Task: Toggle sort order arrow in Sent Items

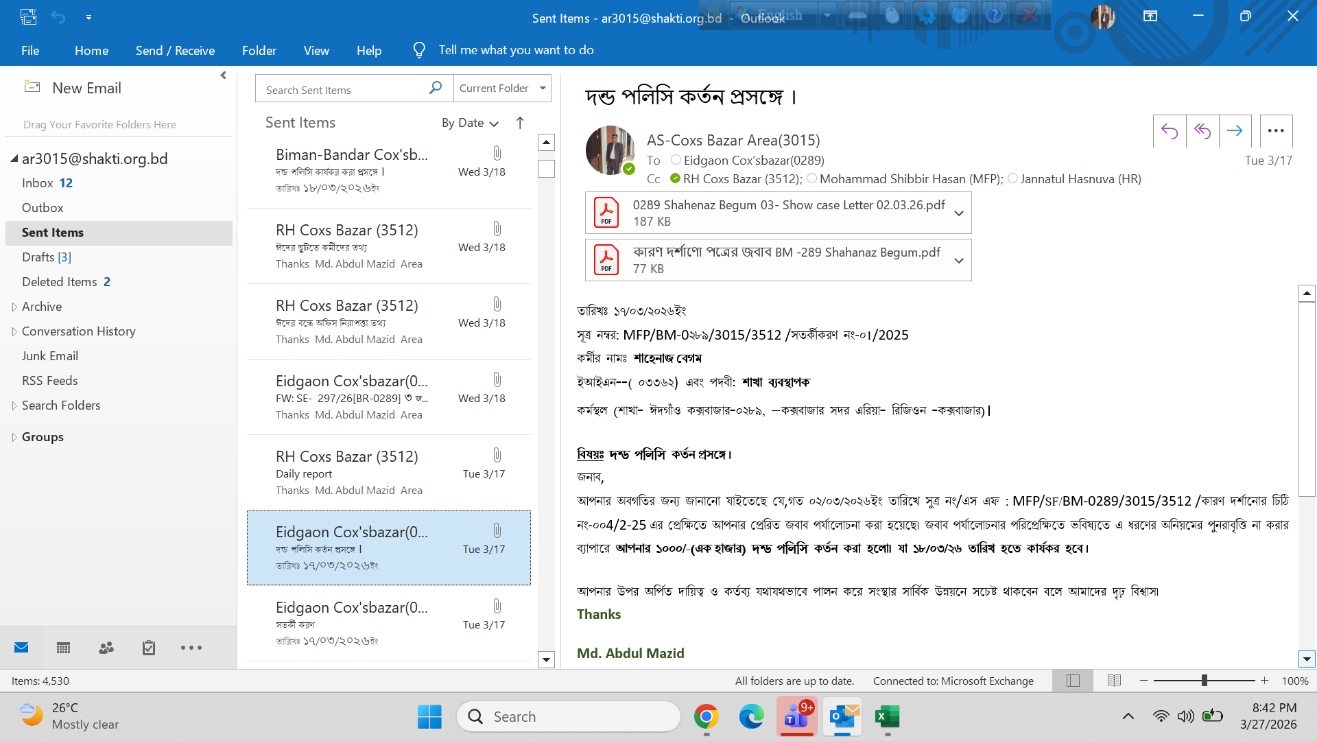Action: [520, 123]
